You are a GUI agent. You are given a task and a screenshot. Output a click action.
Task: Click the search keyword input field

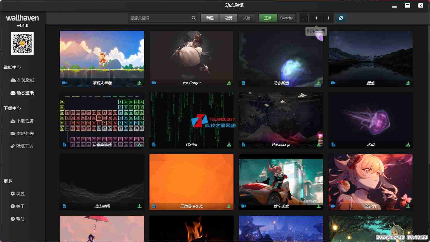(160, 18)
